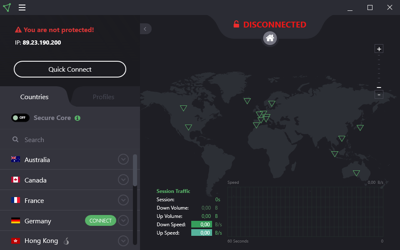Click the Hong Kong flag icon
This screenshot has height=250, width=400.
15,240
